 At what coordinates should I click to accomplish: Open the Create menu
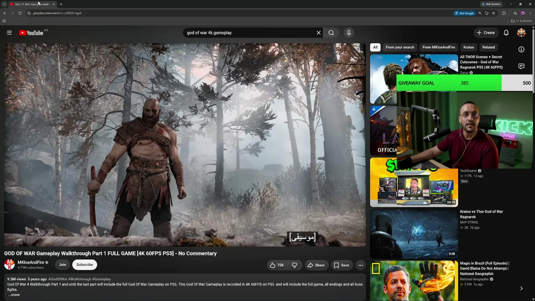[x=486, y=33]
